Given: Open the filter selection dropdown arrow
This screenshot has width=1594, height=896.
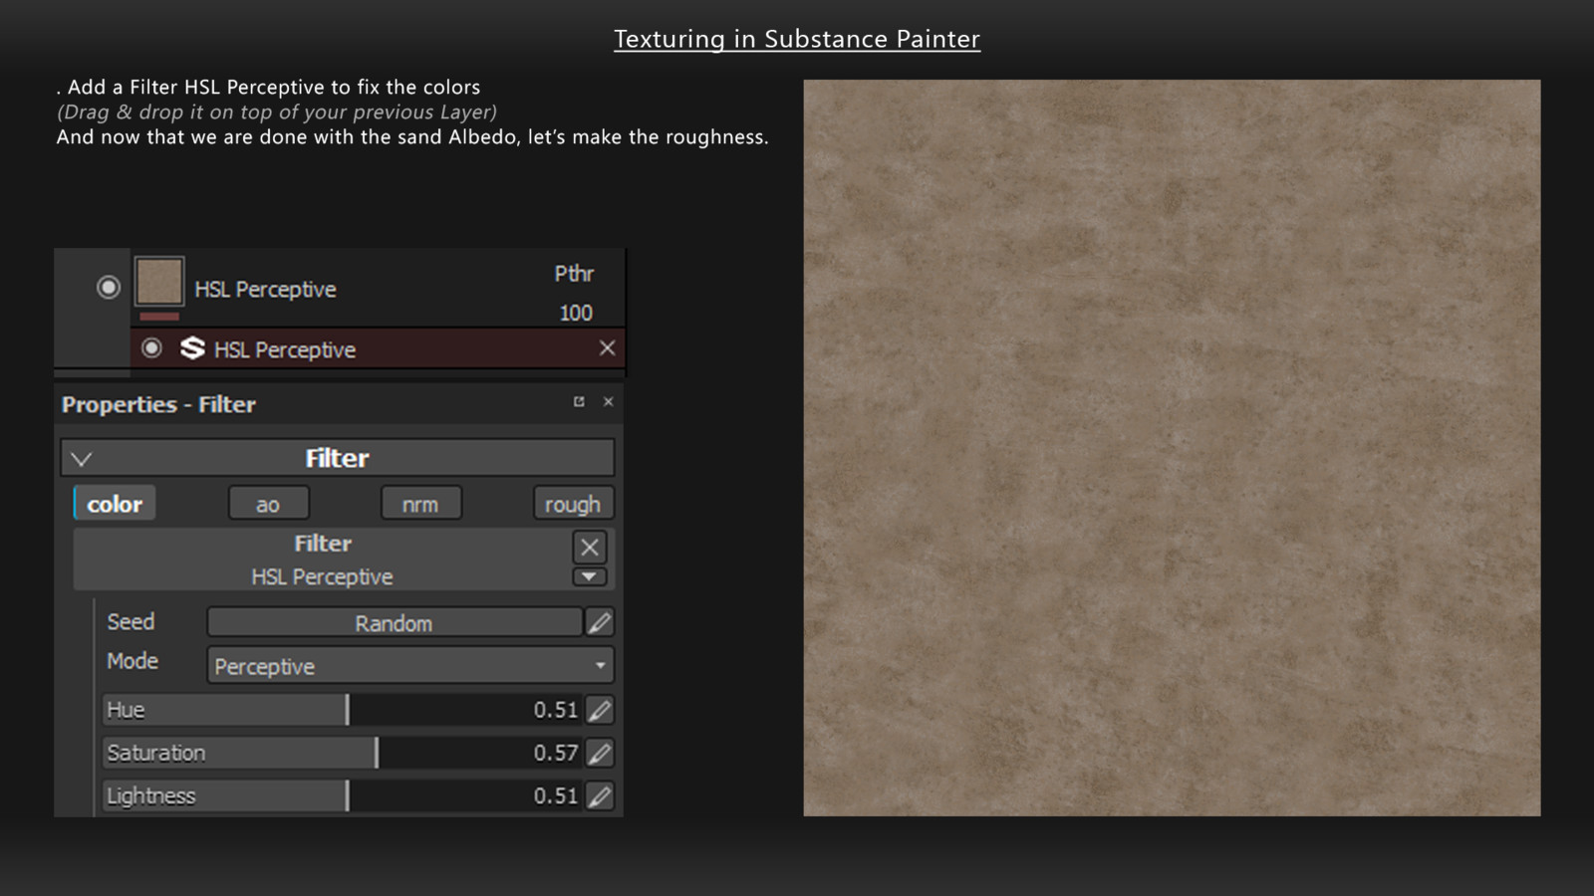Looking at the screenshot, I should point(590,576).
